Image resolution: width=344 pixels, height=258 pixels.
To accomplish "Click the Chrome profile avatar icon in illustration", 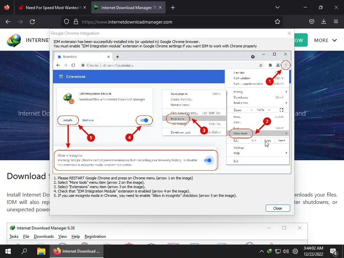I will [278, 65].
